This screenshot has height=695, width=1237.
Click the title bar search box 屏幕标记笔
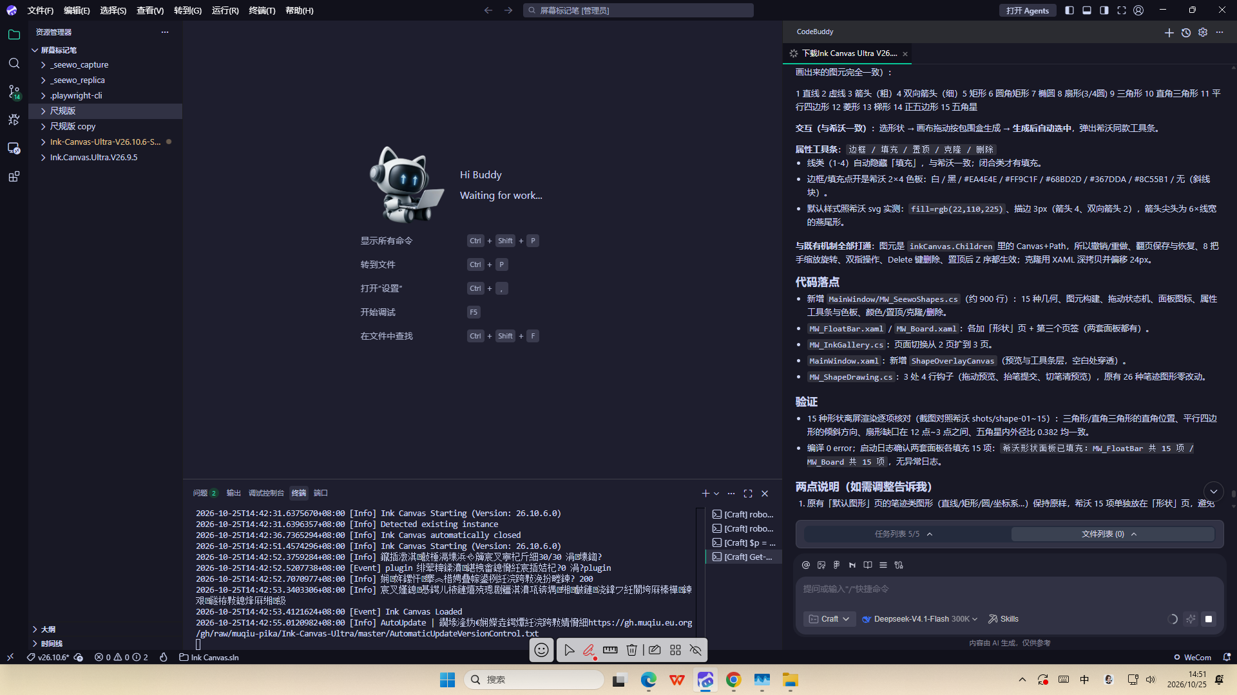(x=638, y=10)
